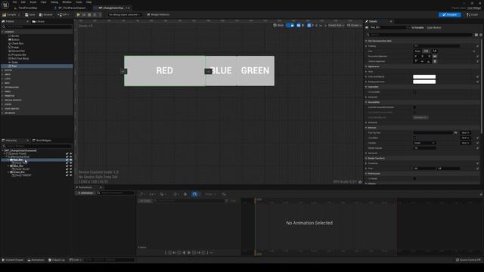
Task: Open the debug object selection dropdown
Action: click(x=124, y=14)
